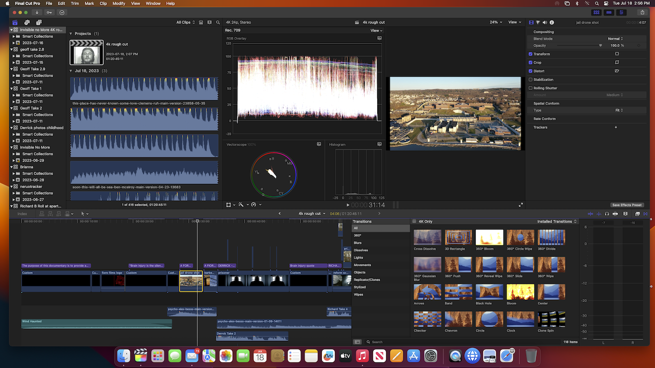Show the Titles and Generators sidebar
The height and width of the screenshot is (368, 655).
click(x=39, y=22)
